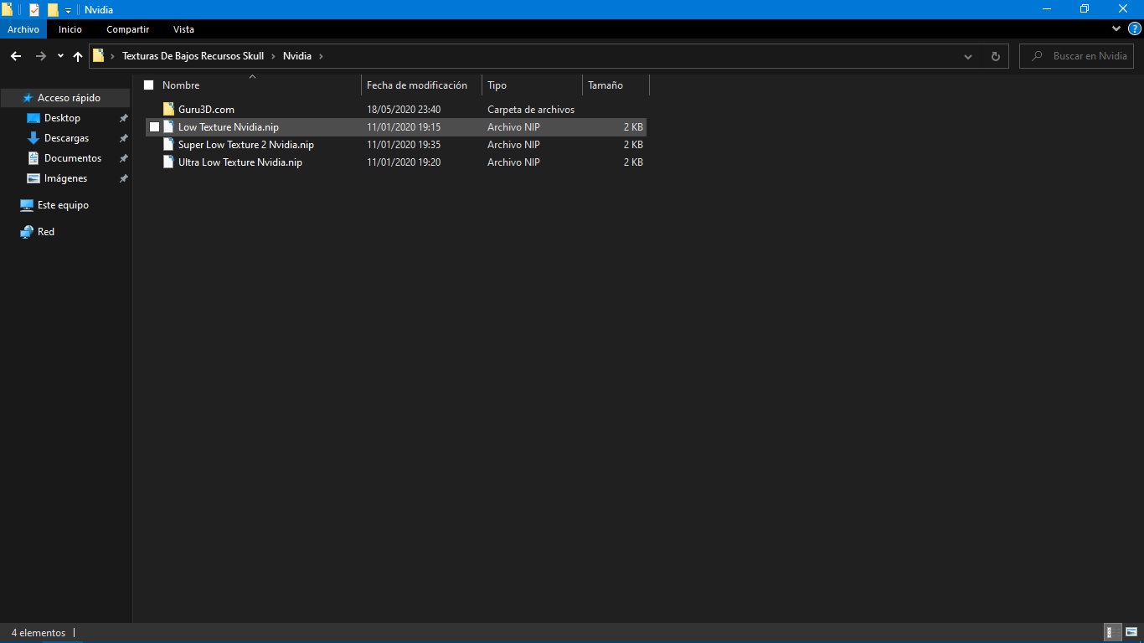Open the recent locations dropdown arrow
The height and width of the screenshot is (643, 1144).
click(60, 57)
